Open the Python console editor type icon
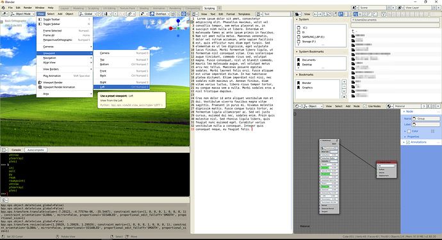This screenshot has height=240, width=442. tap(4, 150)
